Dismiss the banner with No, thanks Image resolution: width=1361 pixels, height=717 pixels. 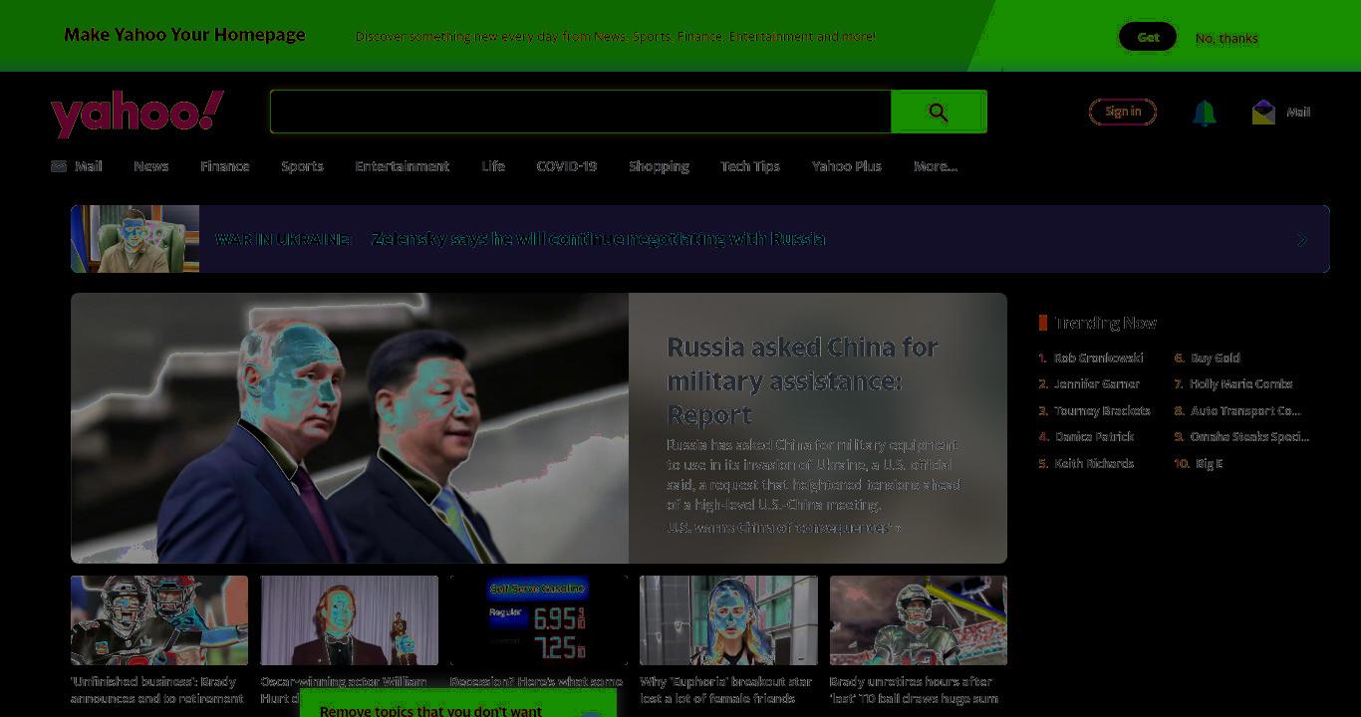tap(1226, 38)
